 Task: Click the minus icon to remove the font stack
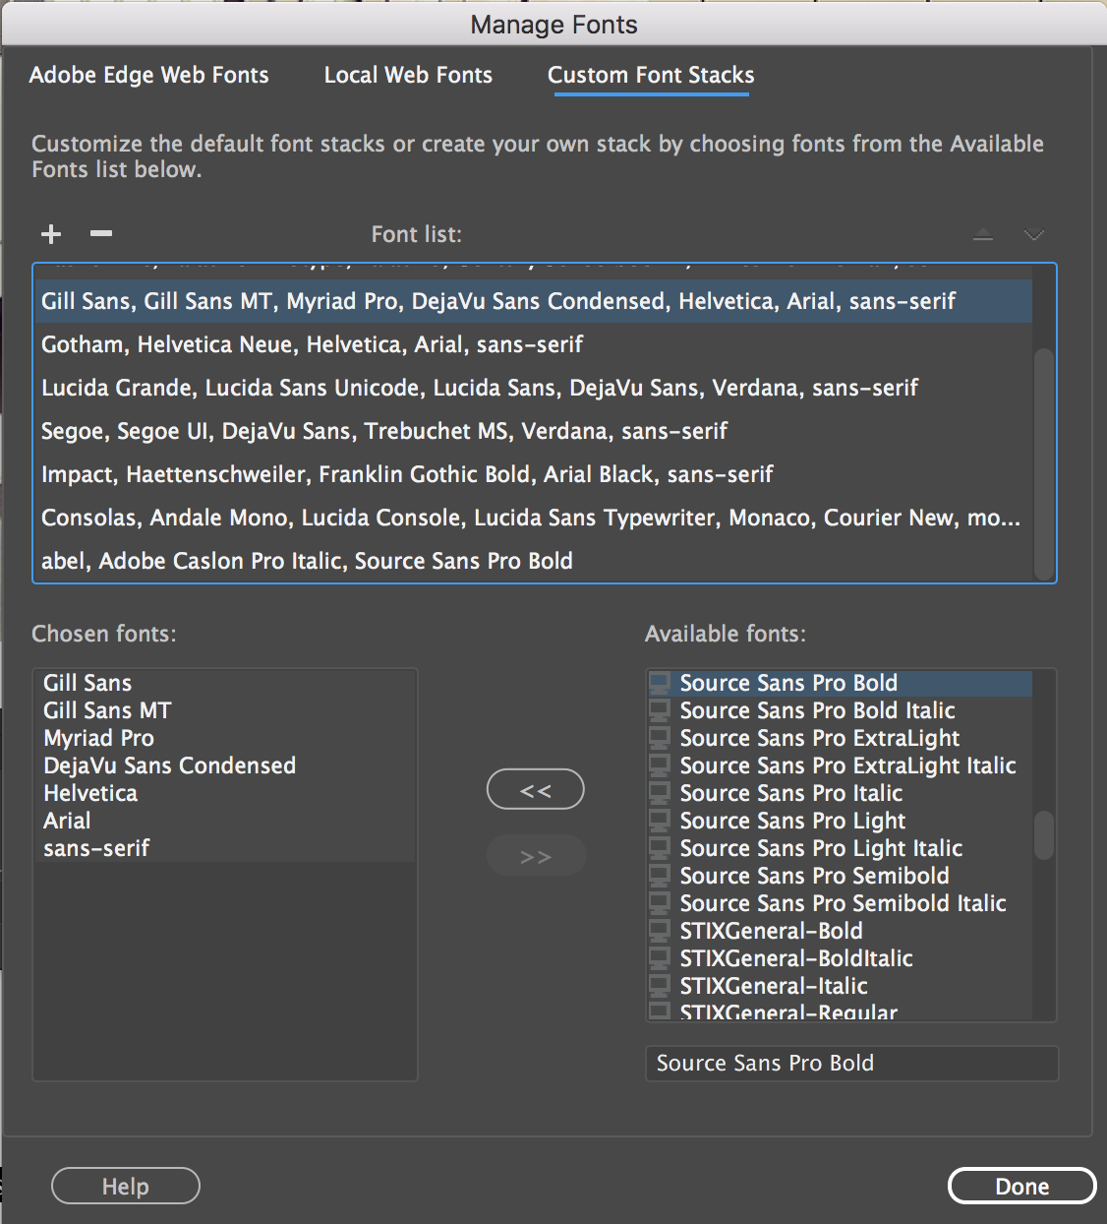click(x=99, y=234)
